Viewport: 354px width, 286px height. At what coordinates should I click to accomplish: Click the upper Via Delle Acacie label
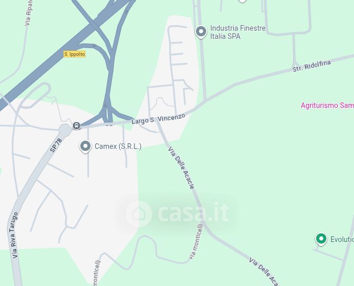coord(181,167)
